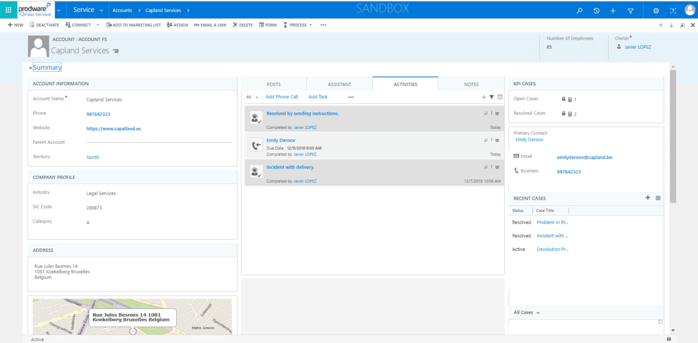Click the case resolution icon for Incident with delivery
The width and height of the screenshot is (698, 343).
click(x=256, y=173)
